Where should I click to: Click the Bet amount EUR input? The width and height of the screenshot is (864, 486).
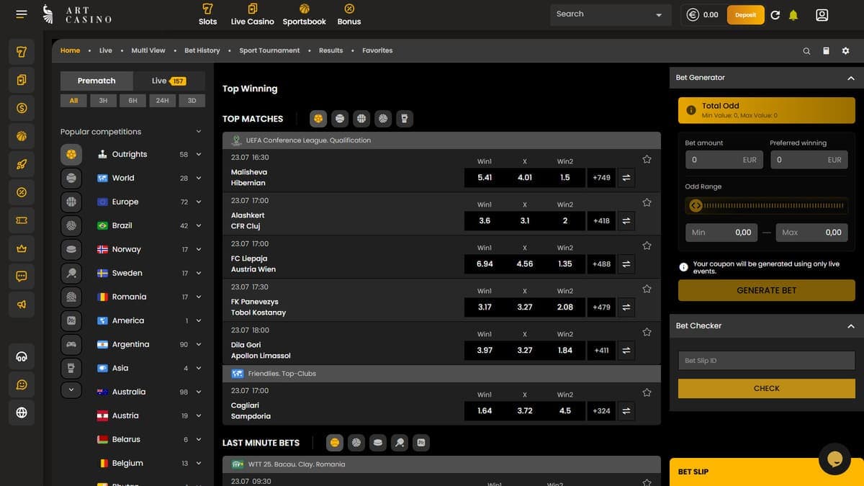tap(723, 160)
